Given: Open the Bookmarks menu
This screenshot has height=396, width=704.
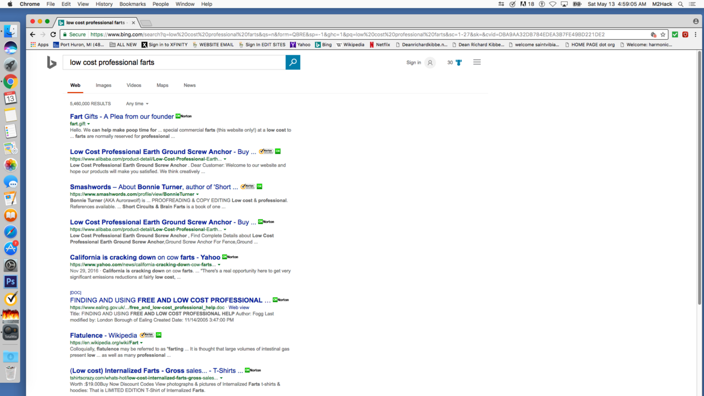Looking at the screenshot, I should 132,4.
